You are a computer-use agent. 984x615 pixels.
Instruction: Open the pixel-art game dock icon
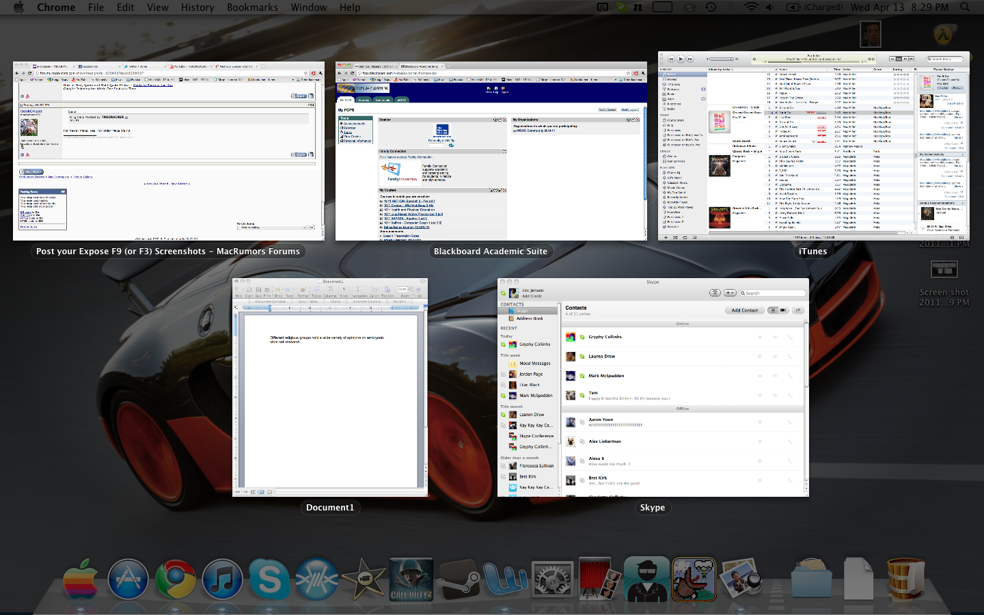coord(694,579)
